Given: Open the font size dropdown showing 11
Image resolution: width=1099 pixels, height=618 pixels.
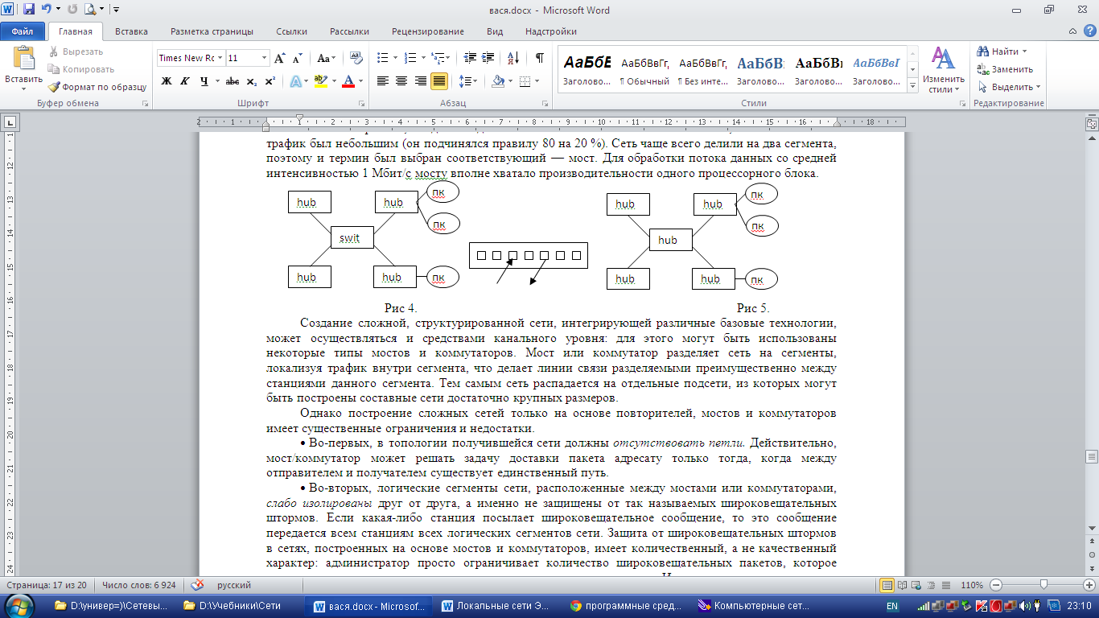Looking at the screenshot, I should [x=264, y=58].
